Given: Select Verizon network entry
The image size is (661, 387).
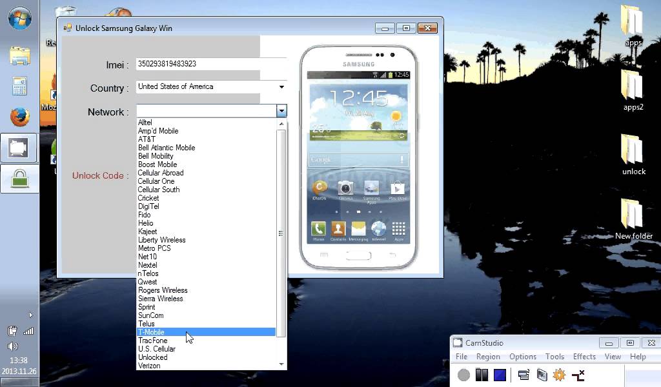Looking at the screenshot, I should coord(207,366).
